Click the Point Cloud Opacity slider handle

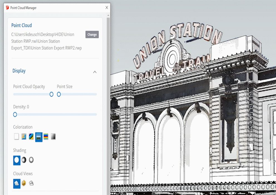coord(51,94)
